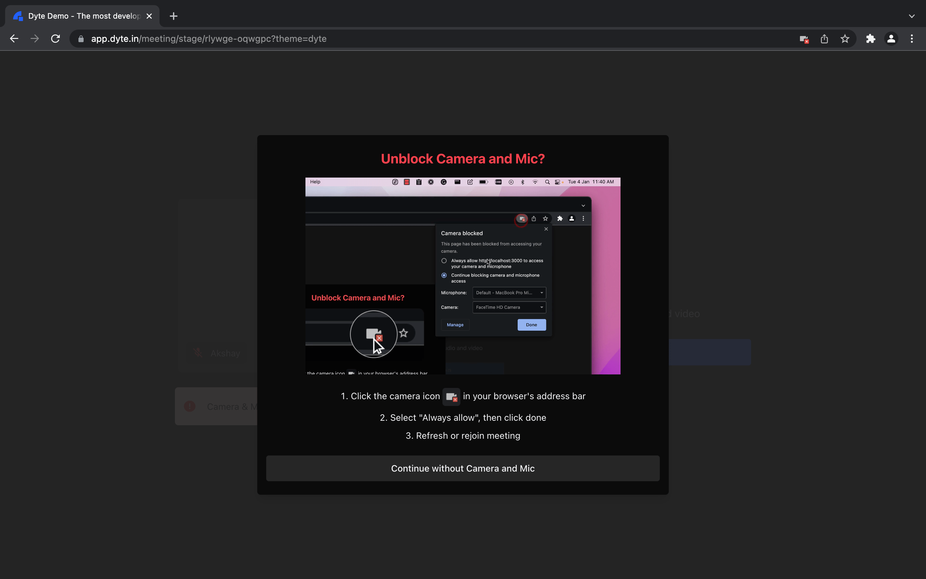Open the extensions puzzle icon
926x579 pixels.
click(871, 38)
